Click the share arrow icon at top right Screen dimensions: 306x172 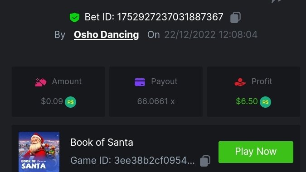277,1
